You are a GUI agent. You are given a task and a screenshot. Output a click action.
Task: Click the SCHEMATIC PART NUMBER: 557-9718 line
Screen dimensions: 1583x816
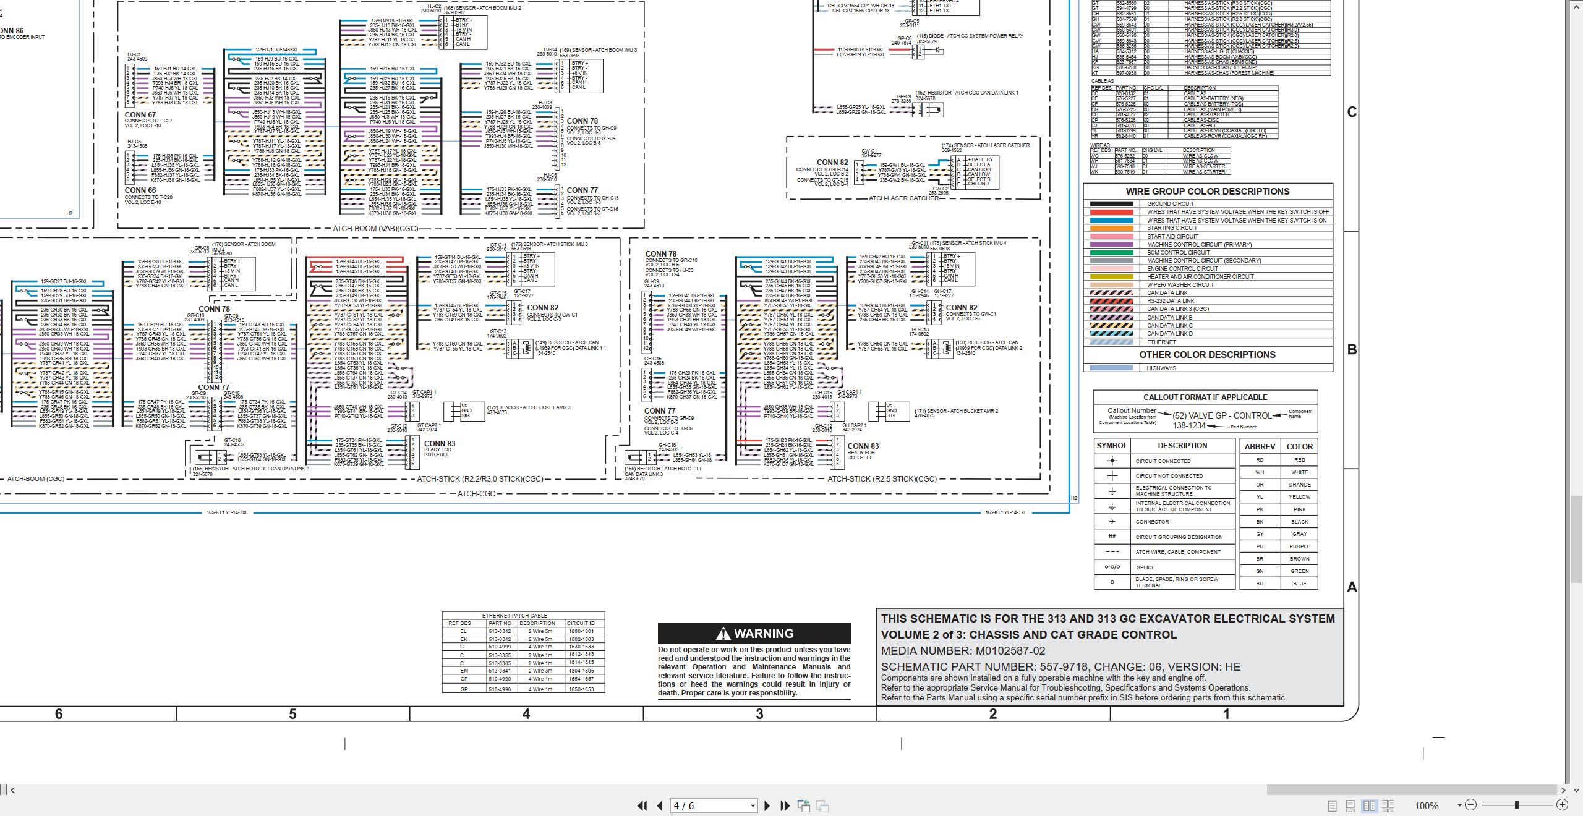pyautogui.click(x=1060, y=667)
